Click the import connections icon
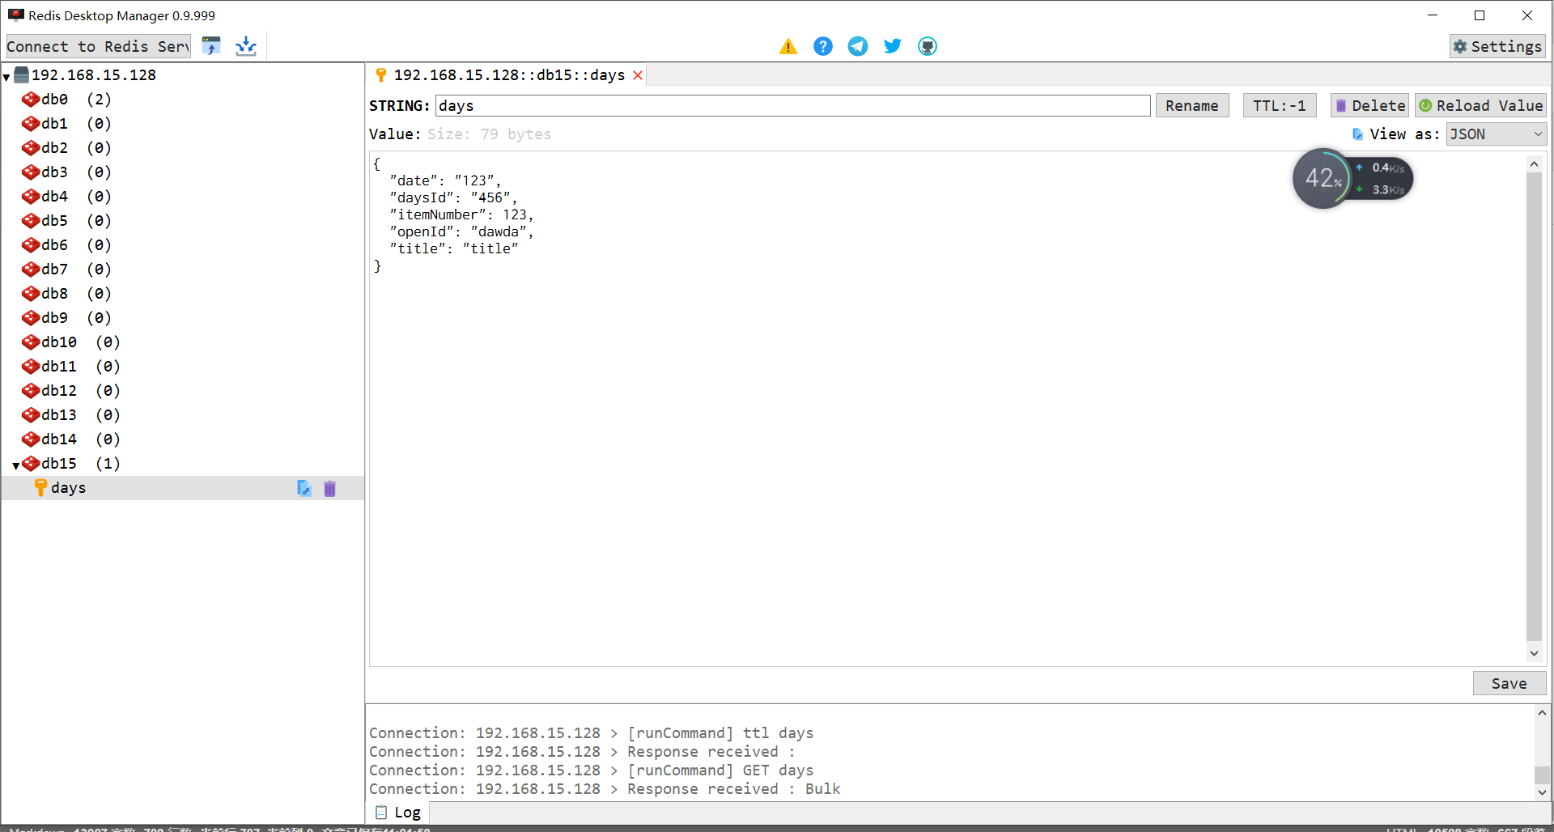 pyautogui.click(x=245, y=46)
